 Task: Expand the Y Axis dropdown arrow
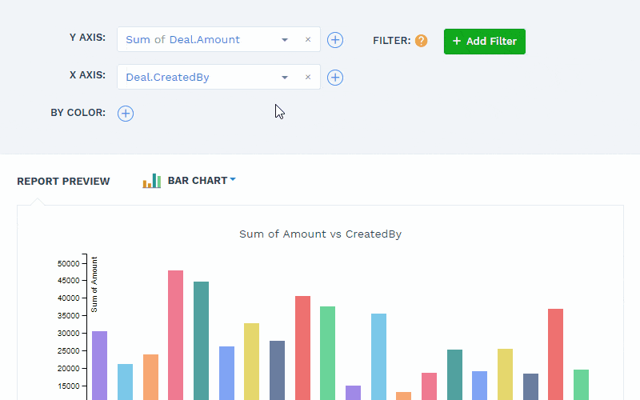(x=285, y=40)
